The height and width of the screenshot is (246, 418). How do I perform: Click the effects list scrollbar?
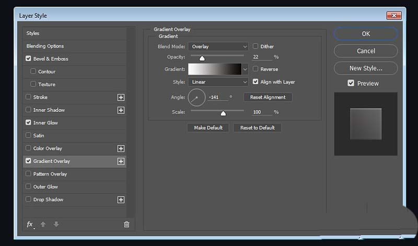point(130,122)
